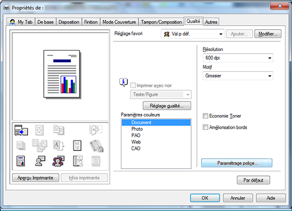Click the greyed page with four corner marks icon
The height and width of the screenshot is (211, 292).
click(x=39, y=130)
